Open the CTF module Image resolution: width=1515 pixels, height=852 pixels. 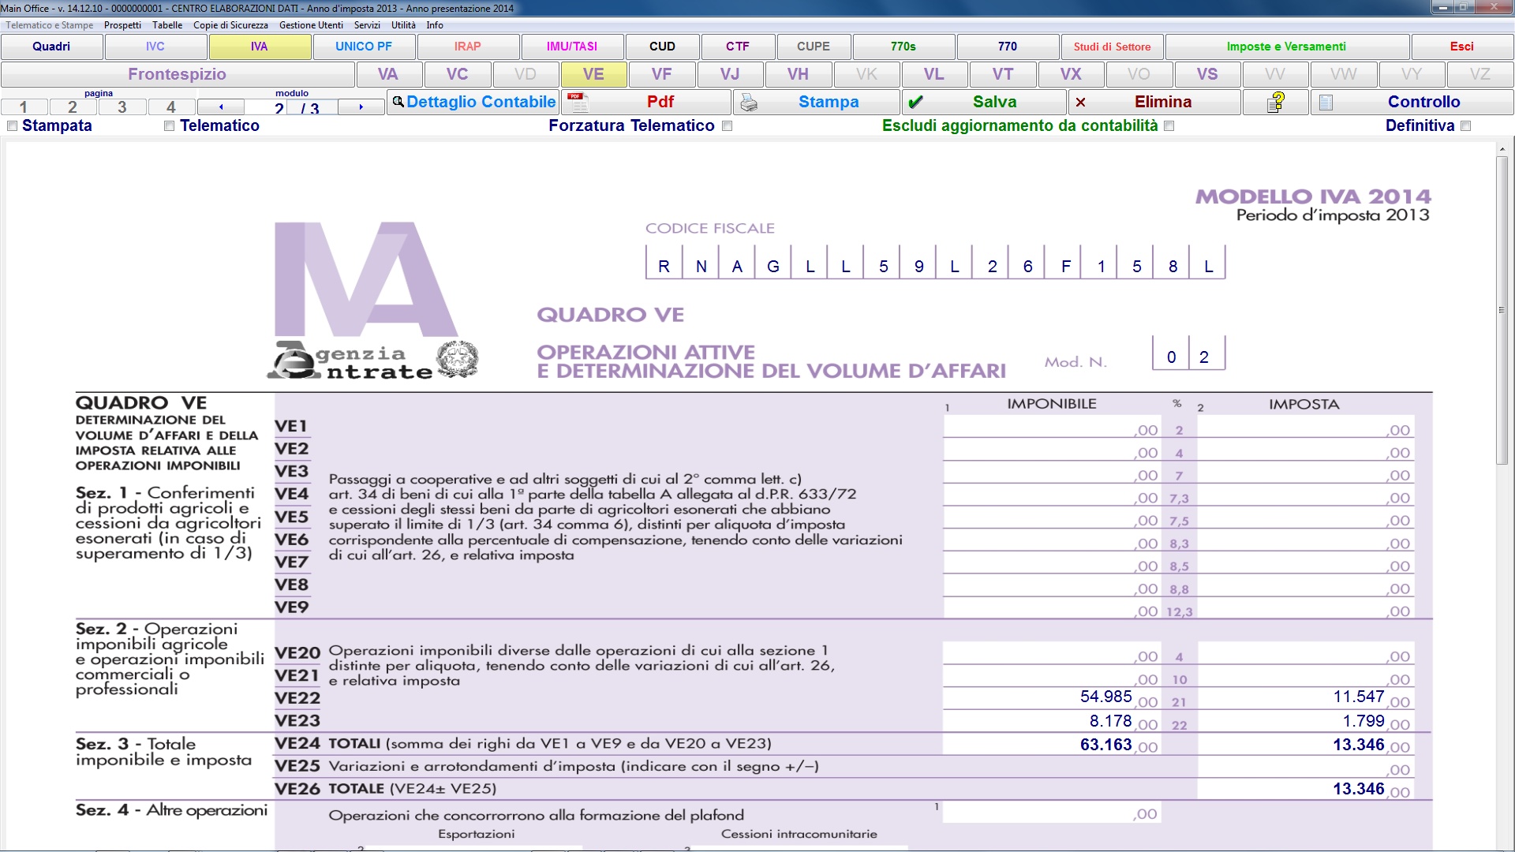738,47
